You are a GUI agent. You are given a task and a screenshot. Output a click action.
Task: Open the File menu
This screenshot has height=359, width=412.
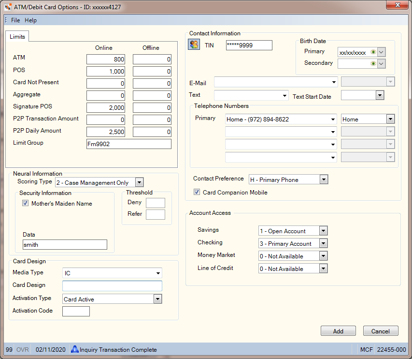pyautogui.click(x=15, y=20)
